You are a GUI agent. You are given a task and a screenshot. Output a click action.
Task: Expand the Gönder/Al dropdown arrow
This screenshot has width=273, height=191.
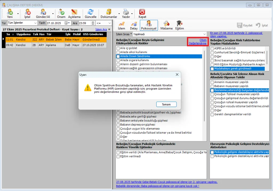tap(53, 14)
